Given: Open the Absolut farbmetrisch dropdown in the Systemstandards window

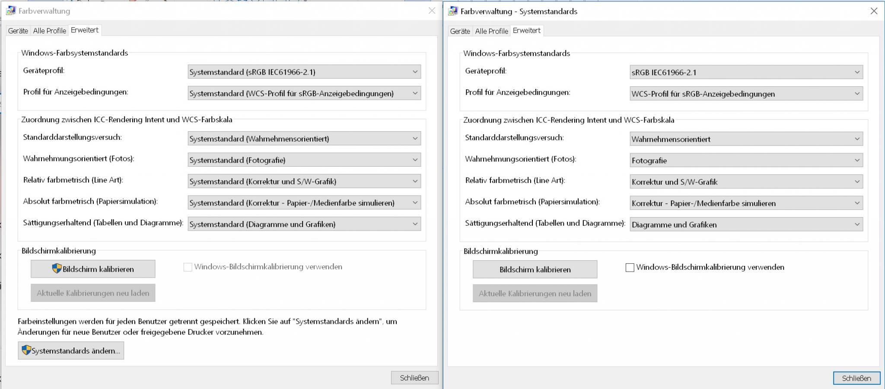Looking at the screenshot, I should (x=746, y=203).
